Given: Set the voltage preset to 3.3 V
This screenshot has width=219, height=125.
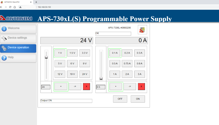Looking at the screenshot, I should coord(85,53).
